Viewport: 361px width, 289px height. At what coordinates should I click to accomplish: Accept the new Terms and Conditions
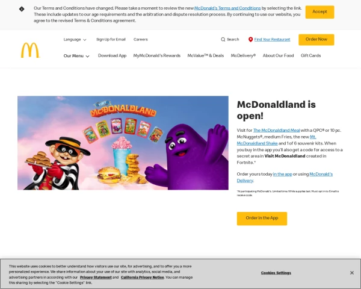(319, 12)
